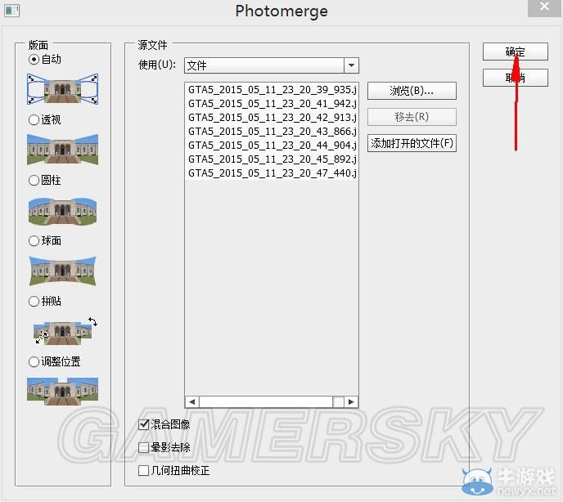The image size is (563, 502).
Task: Open the 使用 source type dropdown
Action: 351,65
